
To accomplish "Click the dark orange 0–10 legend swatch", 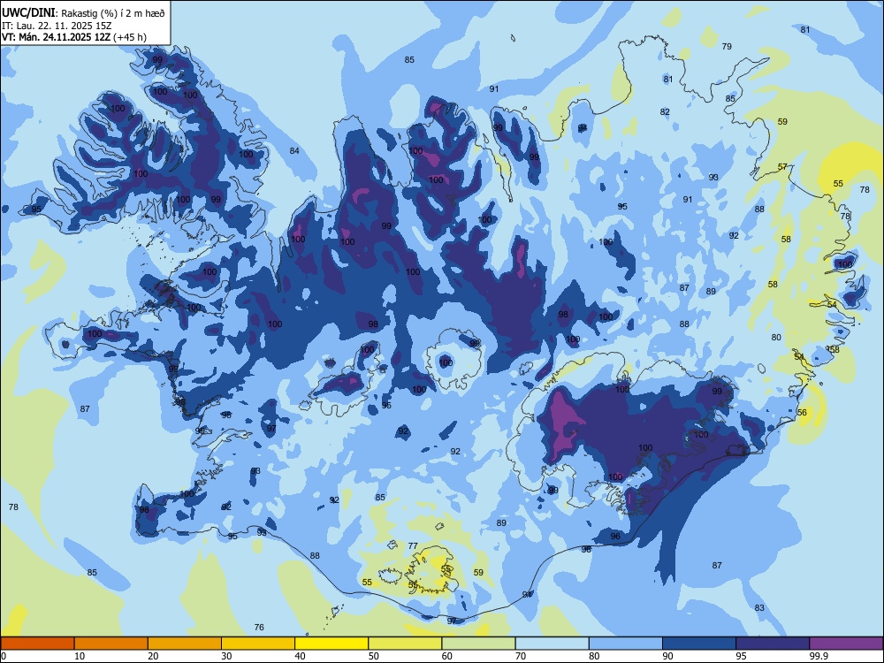I will [x=37, y=644].
